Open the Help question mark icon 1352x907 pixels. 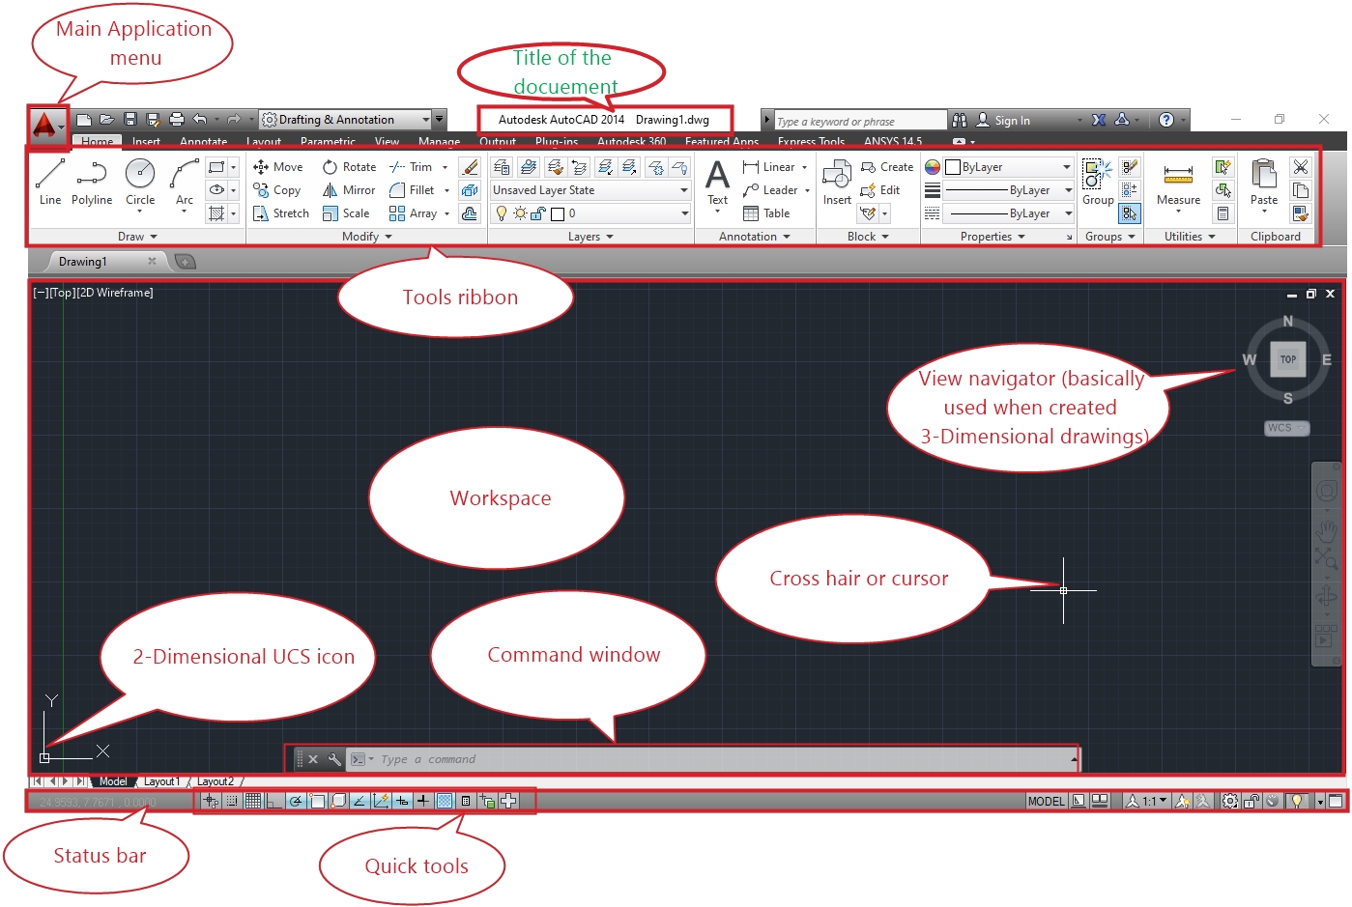[x=1166, y=120]
